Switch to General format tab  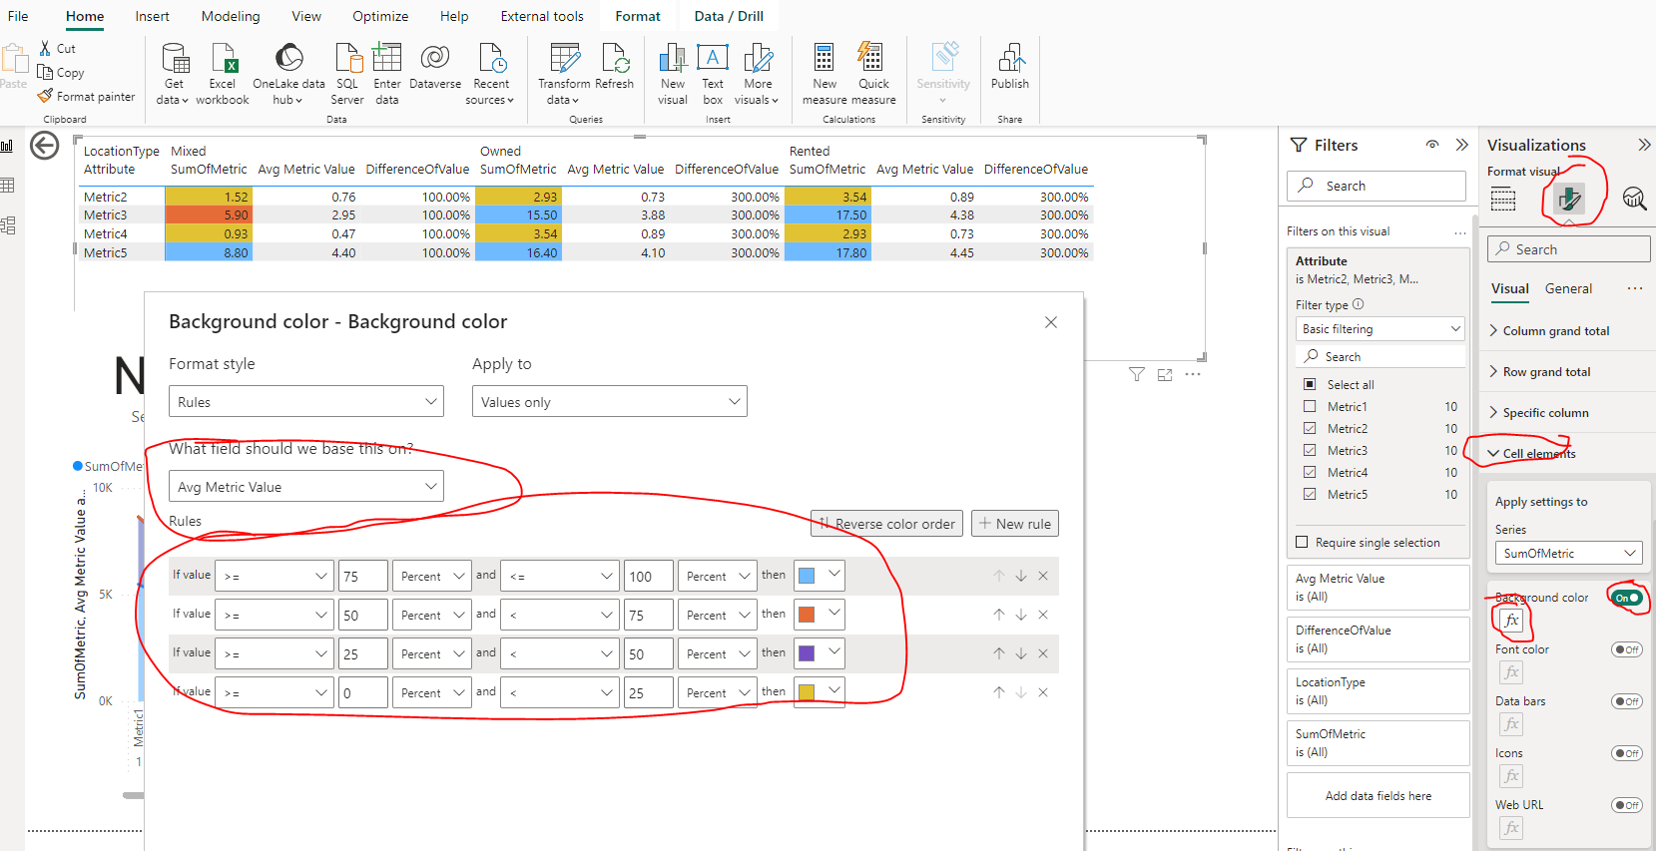pos(1568,288)
